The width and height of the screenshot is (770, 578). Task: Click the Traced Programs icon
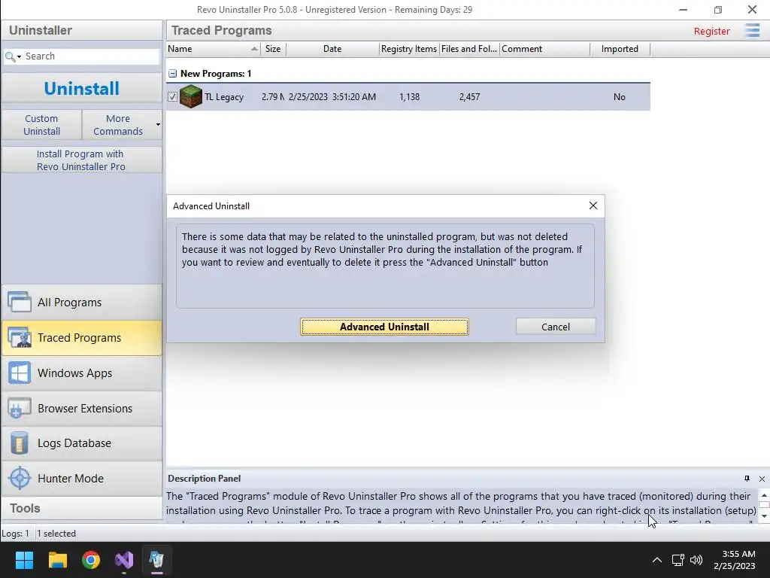pyautogui.click(x=19, y=337)
